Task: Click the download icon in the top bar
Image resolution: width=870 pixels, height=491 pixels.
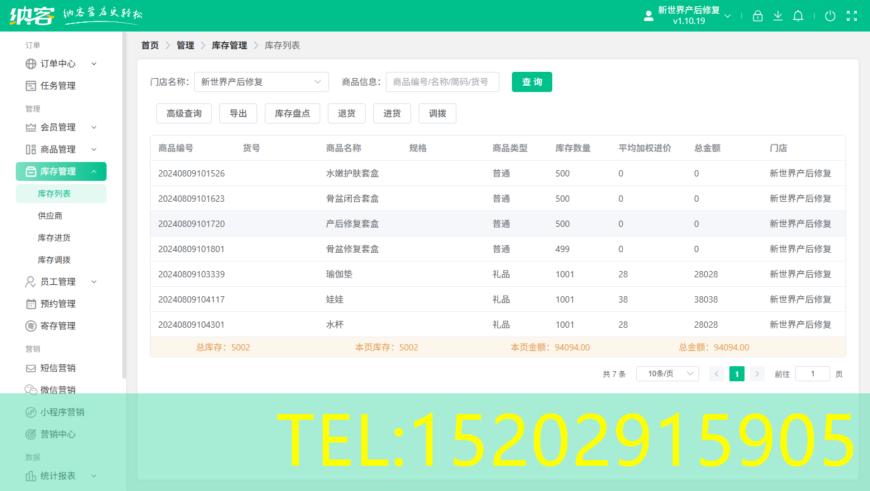Action: [x=778, y=15]
